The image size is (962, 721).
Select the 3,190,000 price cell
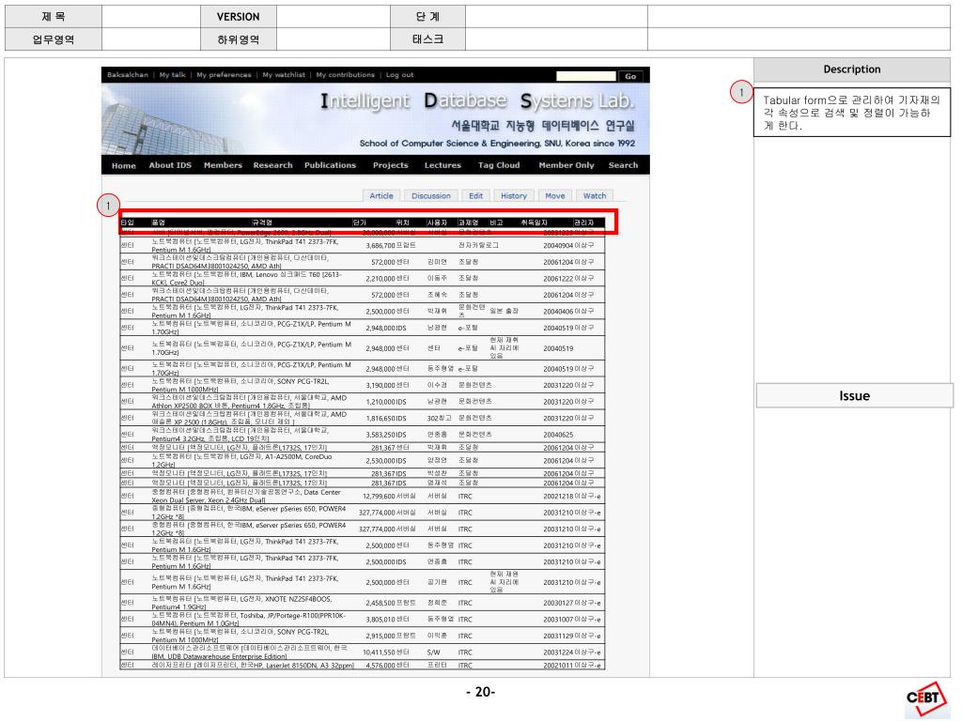click(380, 385)
